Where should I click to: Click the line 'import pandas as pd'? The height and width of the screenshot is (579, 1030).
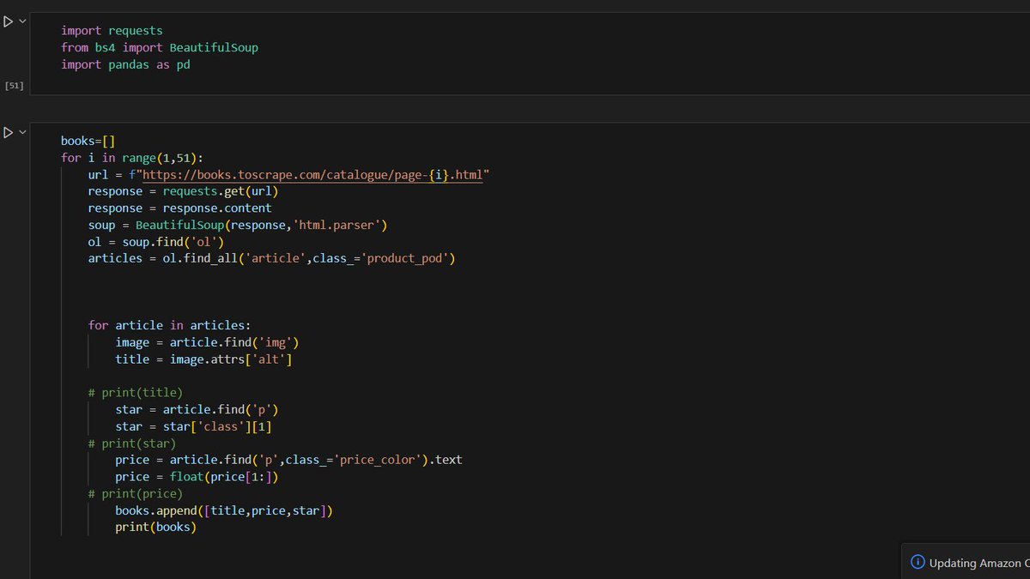[x=125, y=64]
